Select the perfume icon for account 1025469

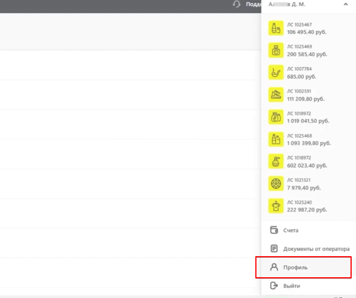(x=276, y=50)
